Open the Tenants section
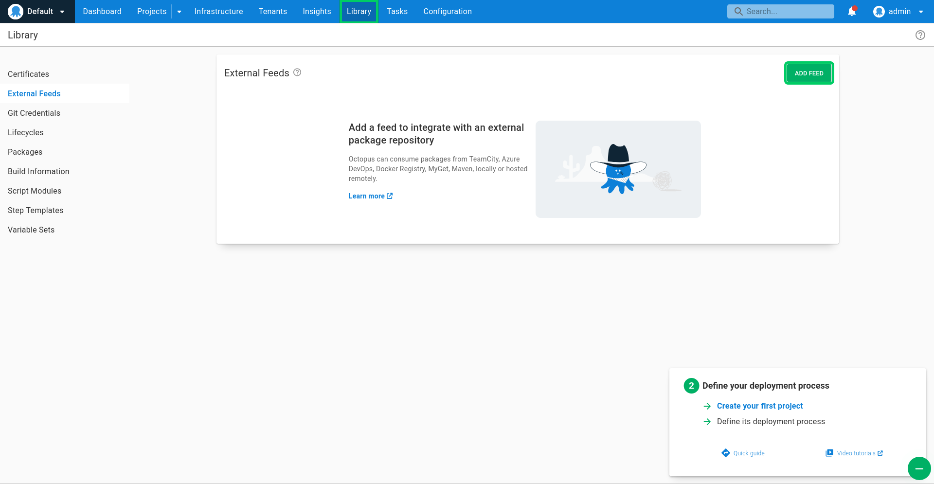The image size is (934, 484). coord(273,11)
